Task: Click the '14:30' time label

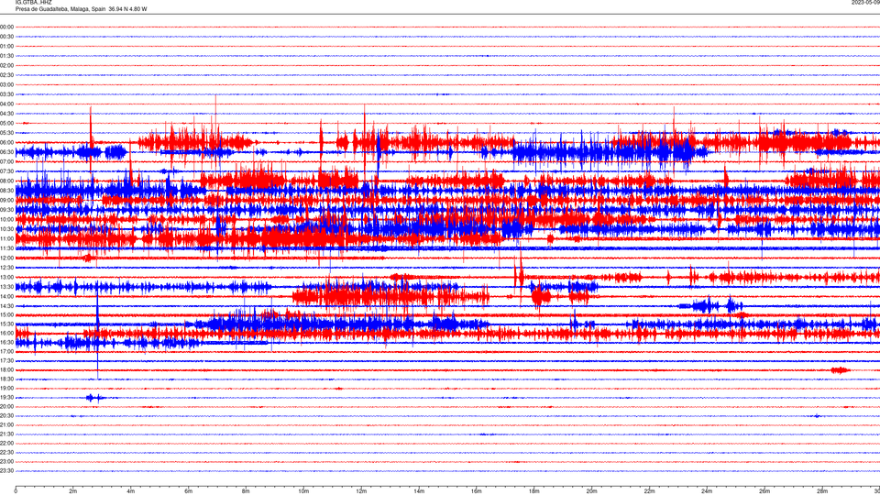Action: pyautogui.click(x=6, y=306)
